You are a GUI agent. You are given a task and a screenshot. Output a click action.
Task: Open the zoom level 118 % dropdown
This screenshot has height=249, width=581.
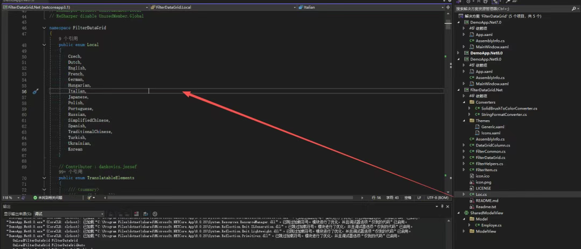click(x=15, y=197)
